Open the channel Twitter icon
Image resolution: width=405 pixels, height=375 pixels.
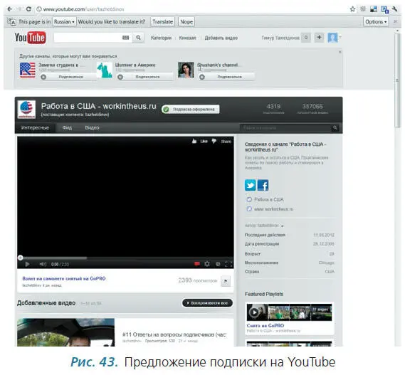pos(250,185)
